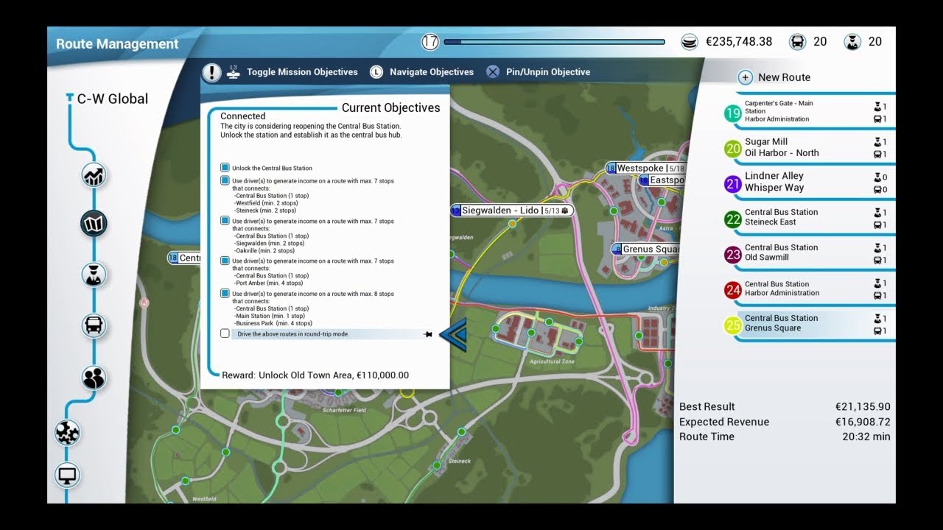Image resolution: width=943 pixels, height=530 pixels.
Task: Toggle the Main Station Business Park objective checkbox
Action: click(225, 293)
